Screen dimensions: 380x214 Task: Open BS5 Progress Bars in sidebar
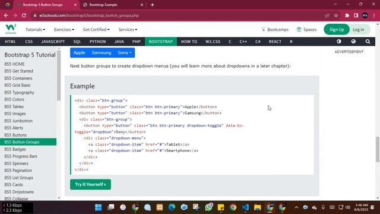[21, 156]
